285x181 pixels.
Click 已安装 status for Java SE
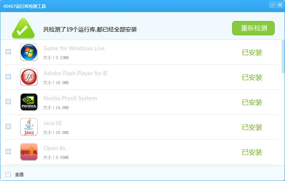[x=252, y=127]
